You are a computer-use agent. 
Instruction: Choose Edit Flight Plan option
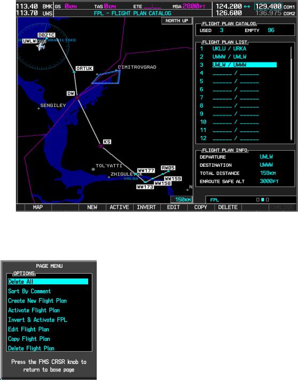pyautogui.click(x=28, y=329)
